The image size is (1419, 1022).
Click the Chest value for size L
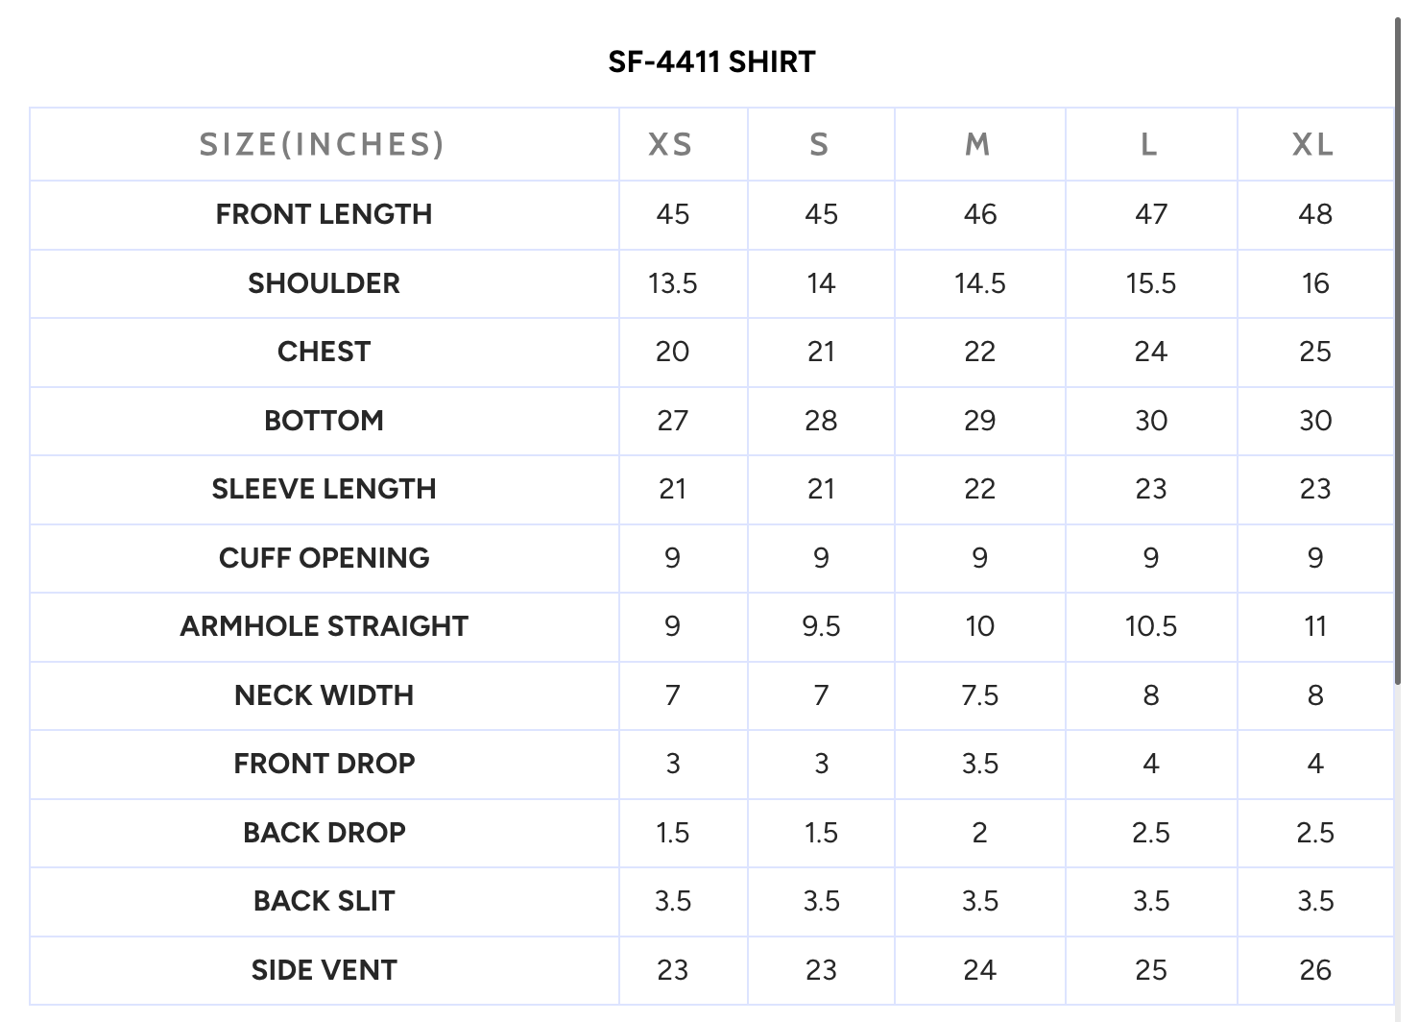1150,352
